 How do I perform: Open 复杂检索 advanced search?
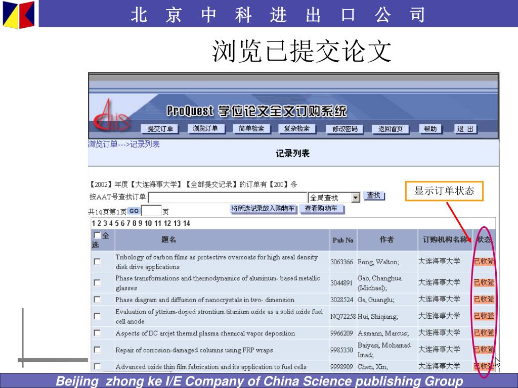pyautogui.click(x=296, y=128)
